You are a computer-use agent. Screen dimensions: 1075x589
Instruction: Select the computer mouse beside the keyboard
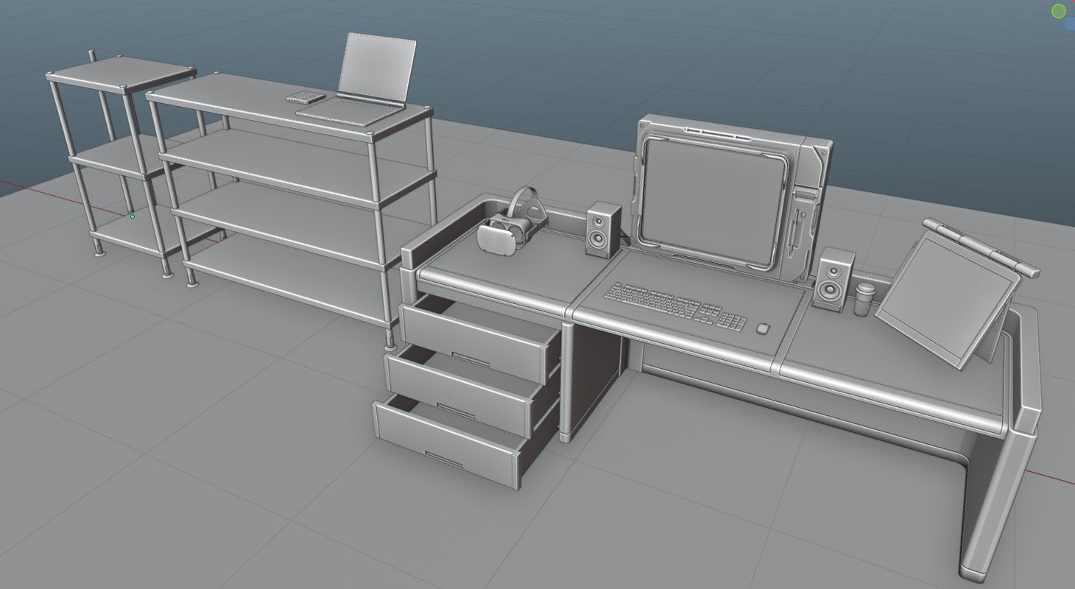(x=763, y=328)
